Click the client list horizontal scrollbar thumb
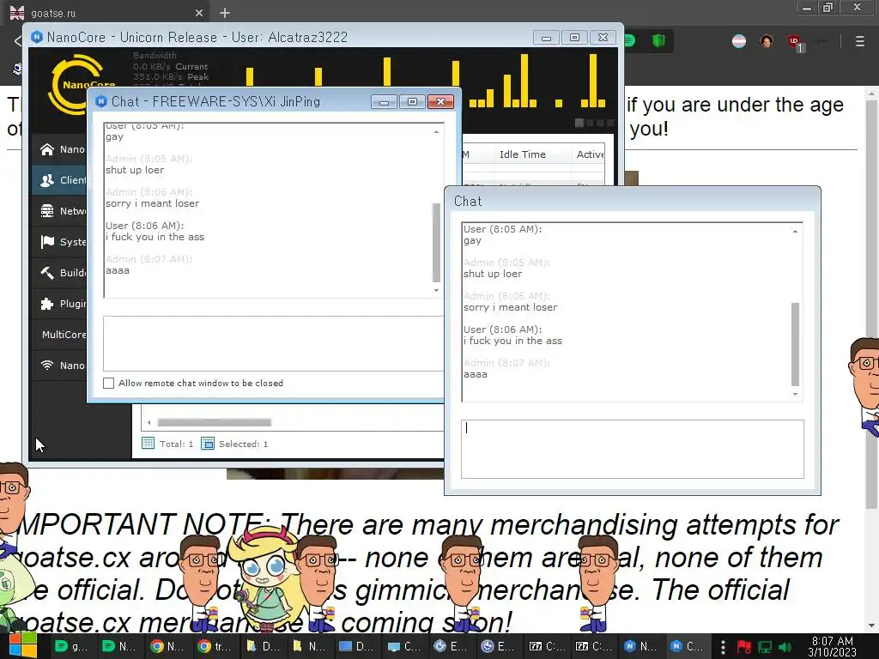This screenshot has height=659, width=879. (x=214, y=422)
